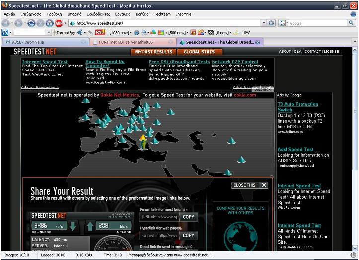Click the blue globe toolbar icon
The image size is (359, 260).
(136, 33)
